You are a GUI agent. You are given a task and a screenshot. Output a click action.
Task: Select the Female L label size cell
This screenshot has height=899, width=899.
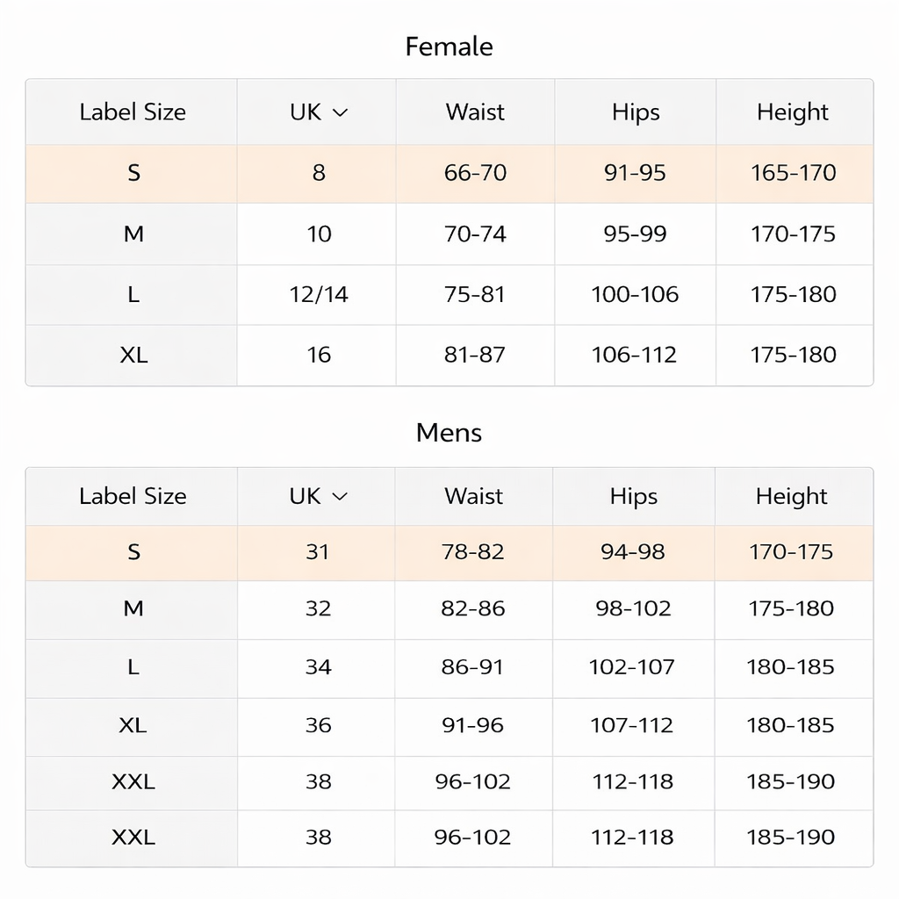point(132,295)
